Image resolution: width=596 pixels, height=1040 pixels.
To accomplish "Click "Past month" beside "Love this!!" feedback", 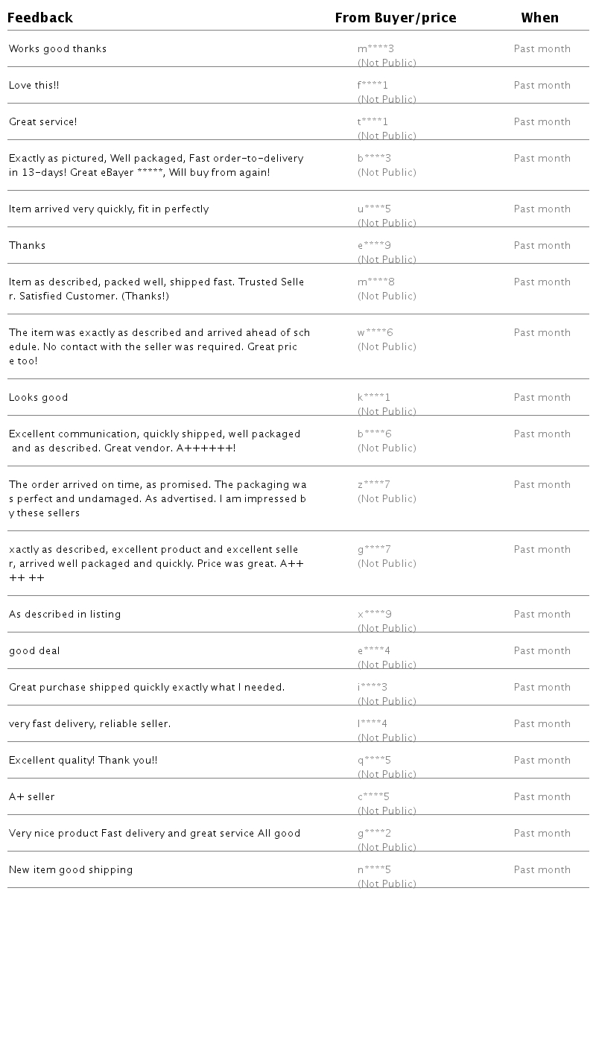I will tap(542, 86).
